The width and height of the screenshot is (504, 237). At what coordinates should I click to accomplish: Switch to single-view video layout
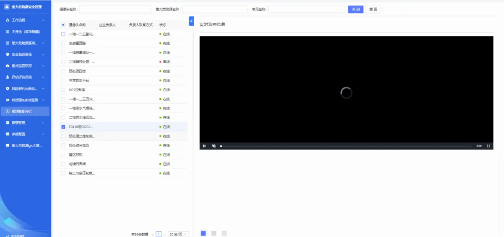point(203,233)
